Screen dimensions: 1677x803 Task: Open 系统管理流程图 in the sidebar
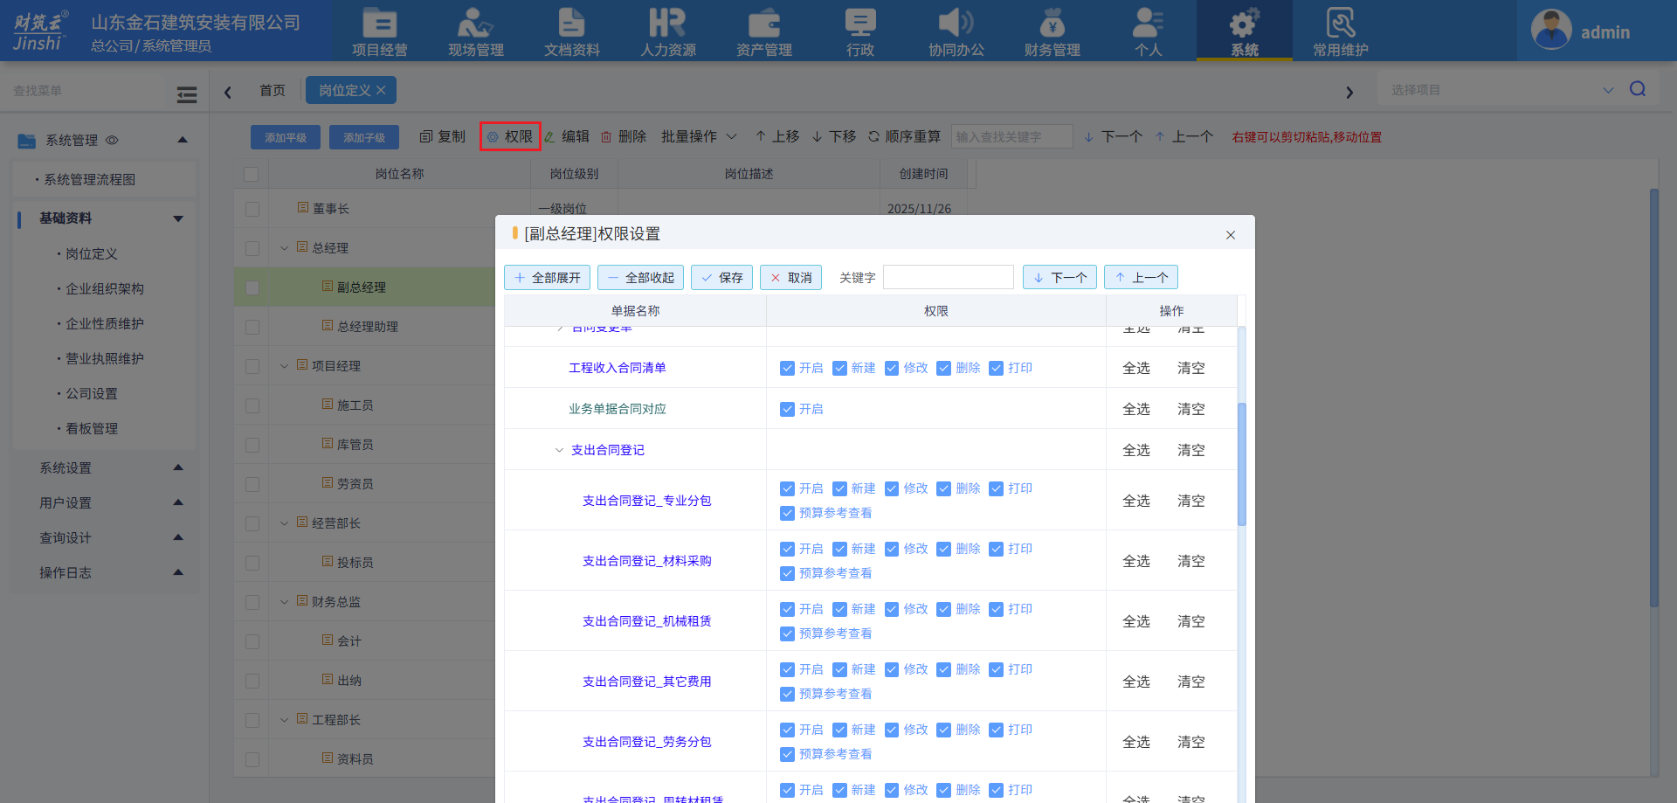[x=90, y=179]
